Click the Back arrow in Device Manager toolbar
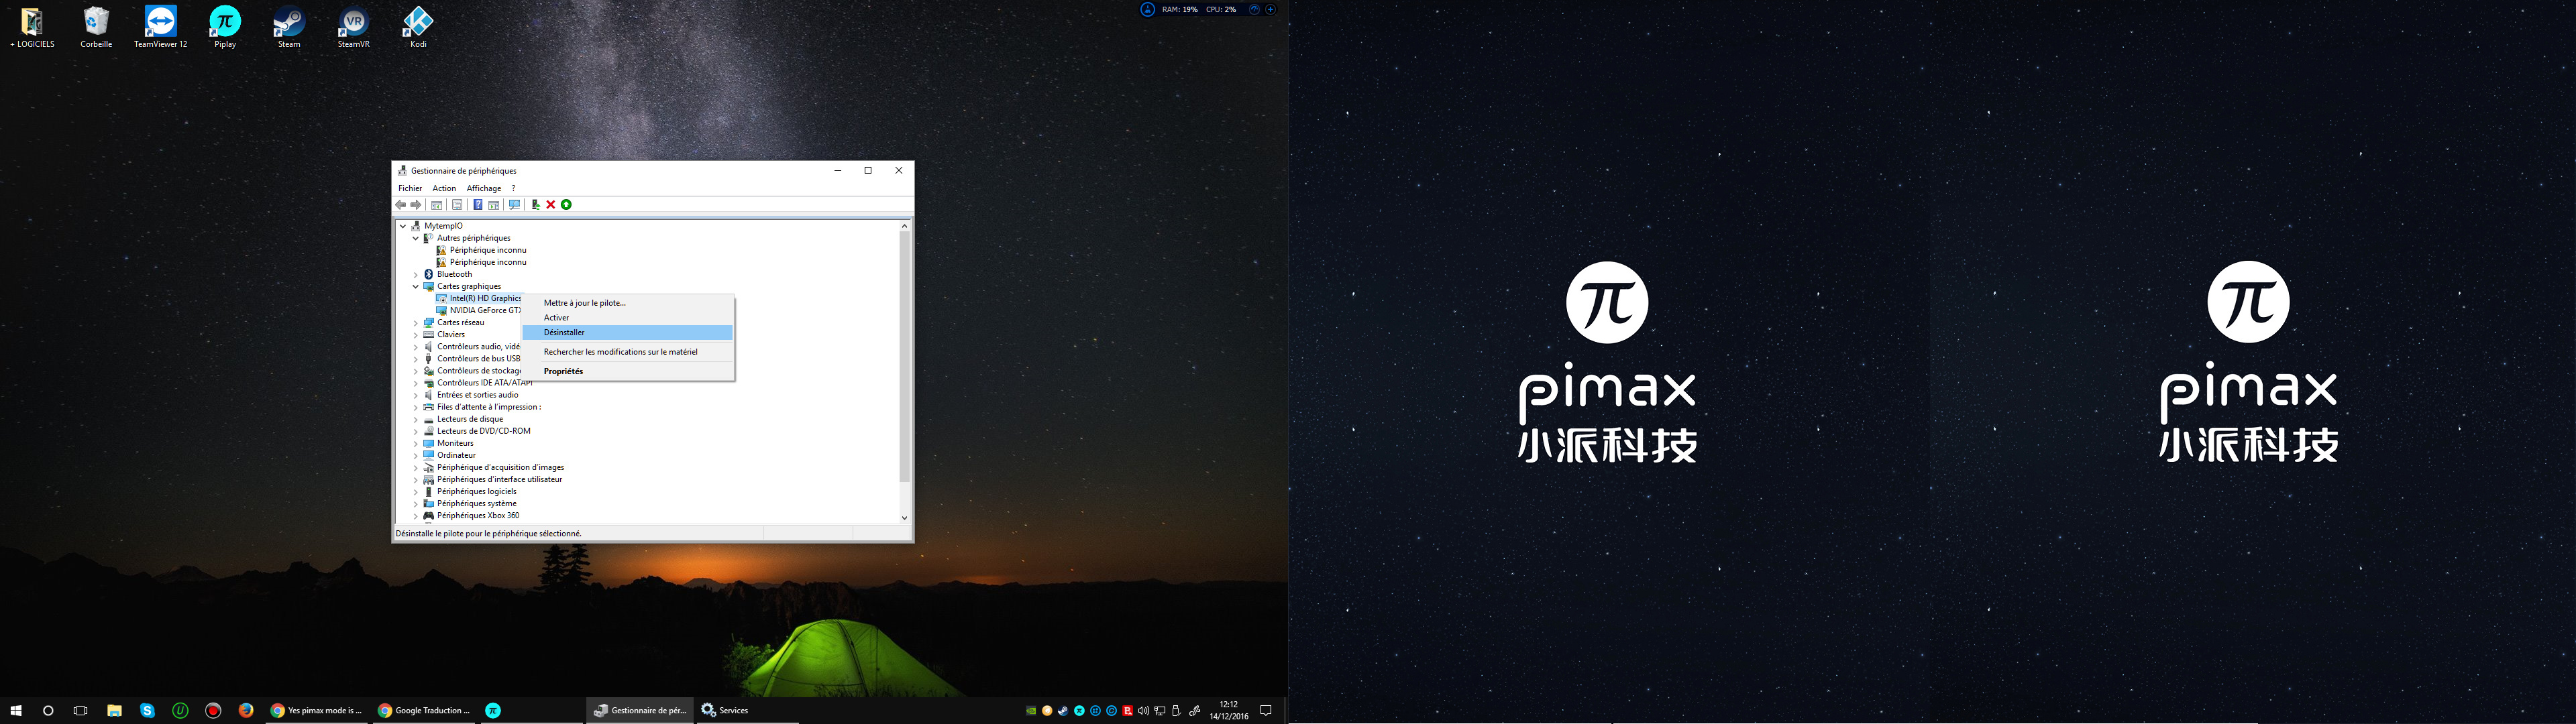 point(401,205)
